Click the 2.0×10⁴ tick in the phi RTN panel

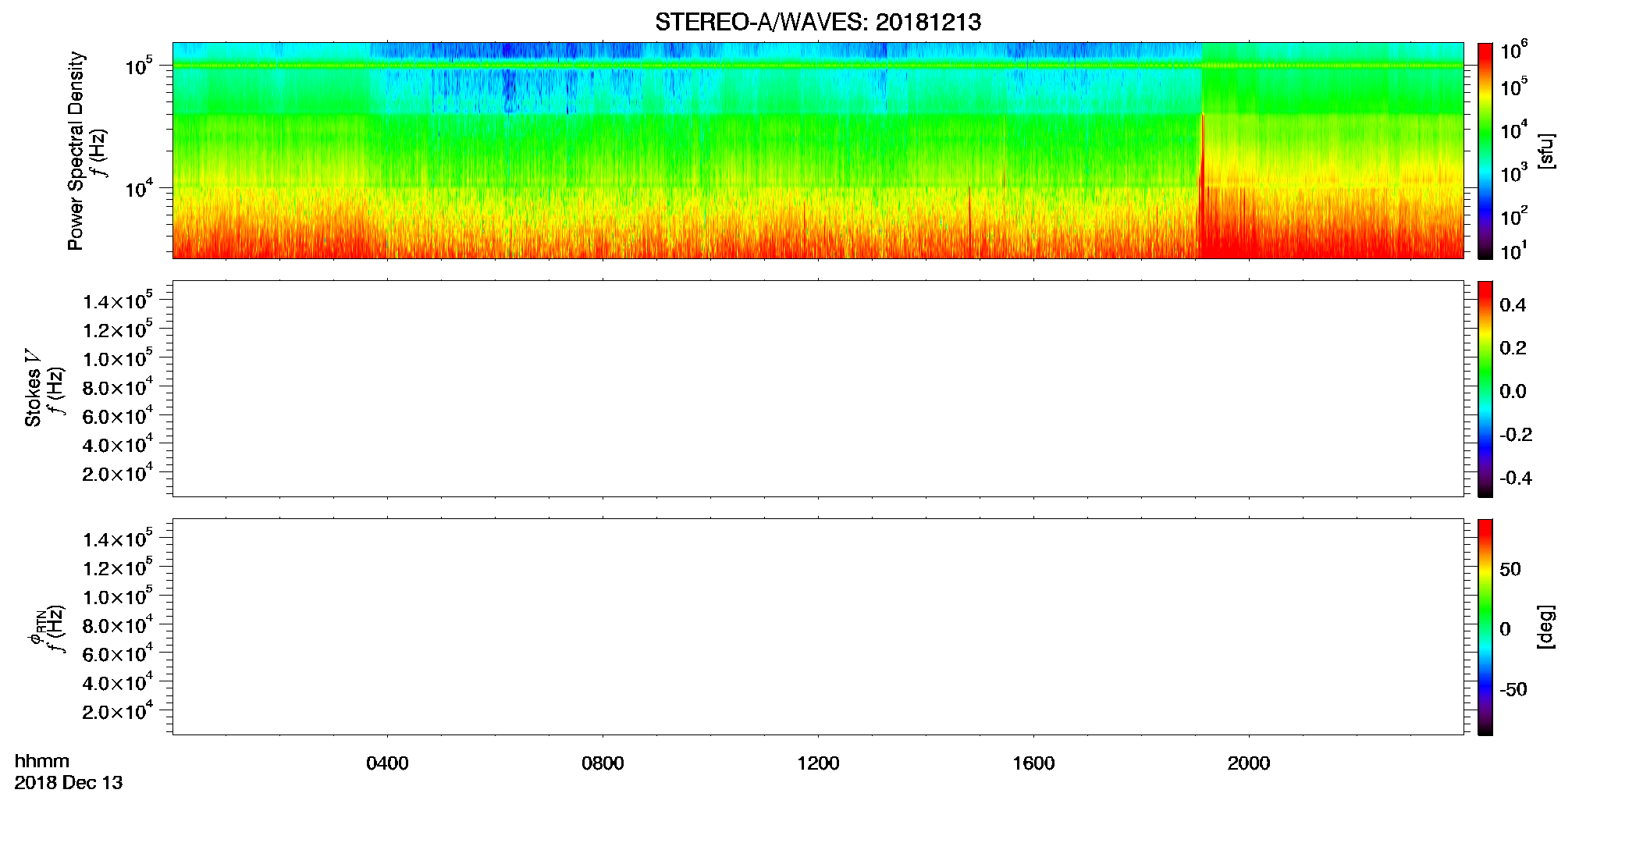(118, 710)
